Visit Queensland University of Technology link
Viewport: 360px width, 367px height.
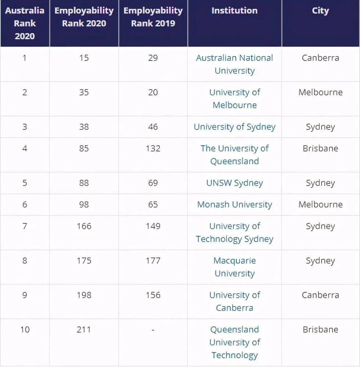click(x=234, y=342)
